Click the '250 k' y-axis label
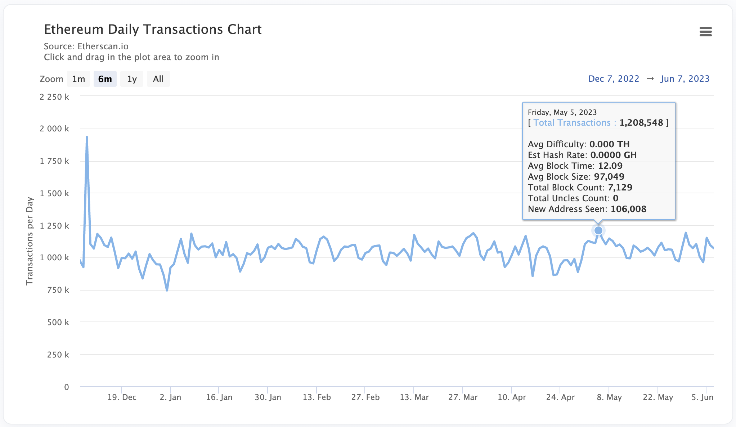The height and width of the screenshot is (427, 736). pyautogui.click(x=58, y=355)
